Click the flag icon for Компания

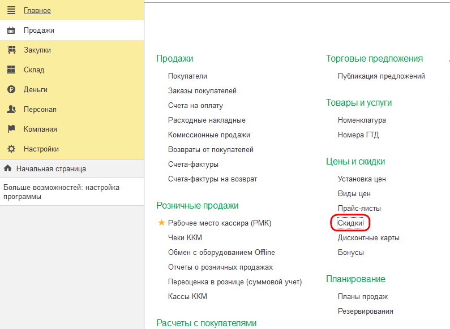11,129
